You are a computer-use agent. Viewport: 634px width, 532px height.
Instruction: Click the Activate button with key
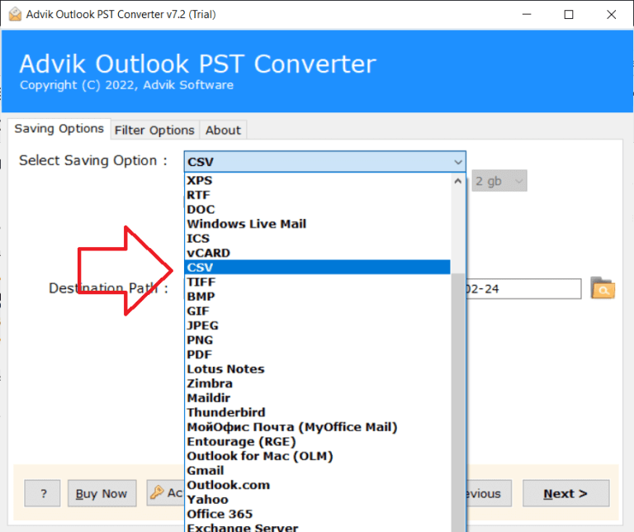pyautogui.click(x=166, y=492)
